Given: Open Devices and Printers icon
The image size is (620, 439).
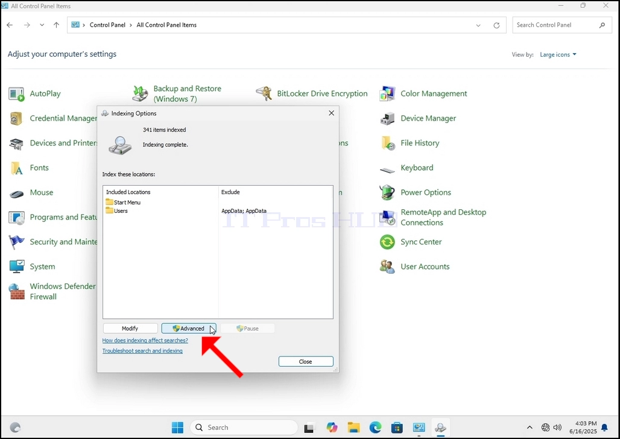Looking at the screenshot, I should click(x=16, y=144).
